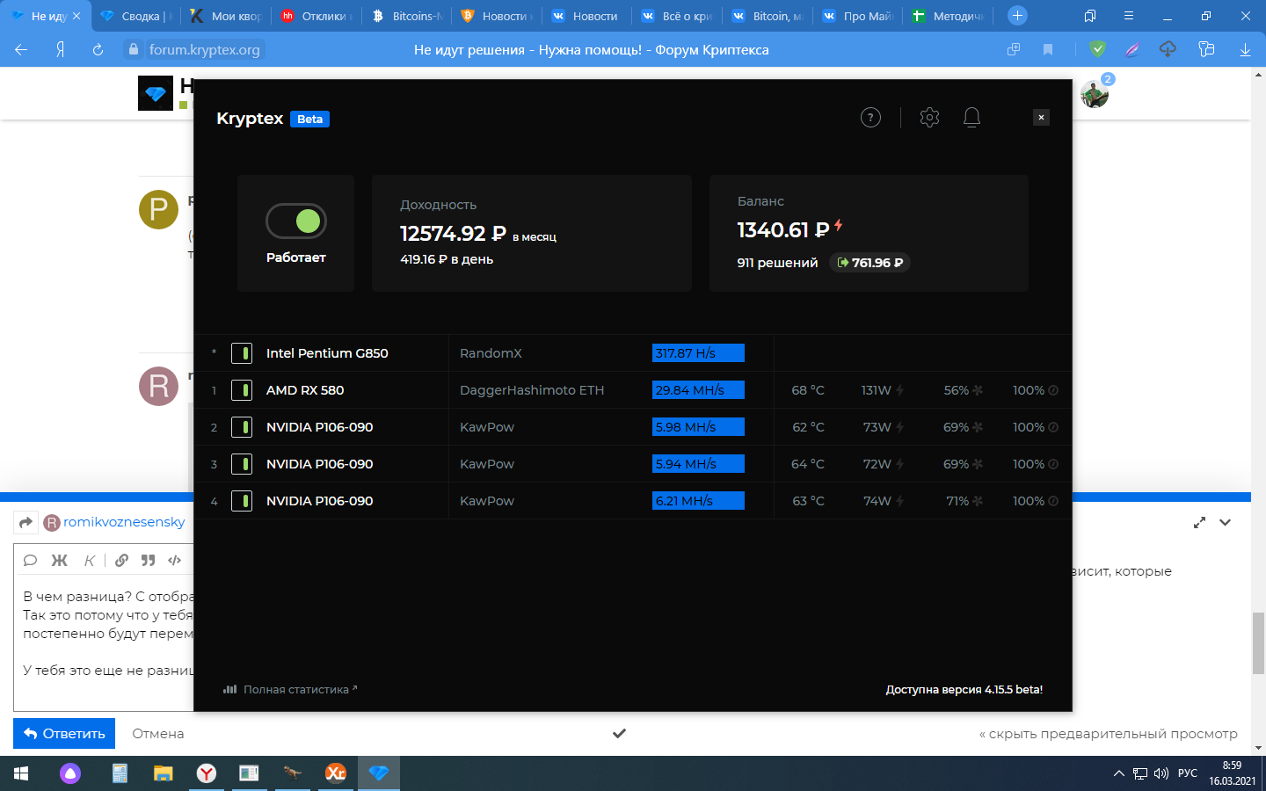Switch to Отклики browser tab
This screenshot has height=791, width=1266.
click(x=316, y=16)
